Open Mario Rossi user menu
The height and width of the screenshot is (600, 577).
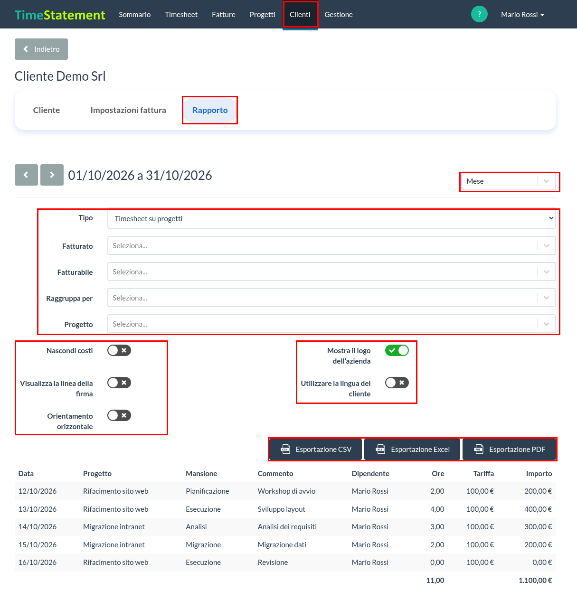(x=522, y=15)
